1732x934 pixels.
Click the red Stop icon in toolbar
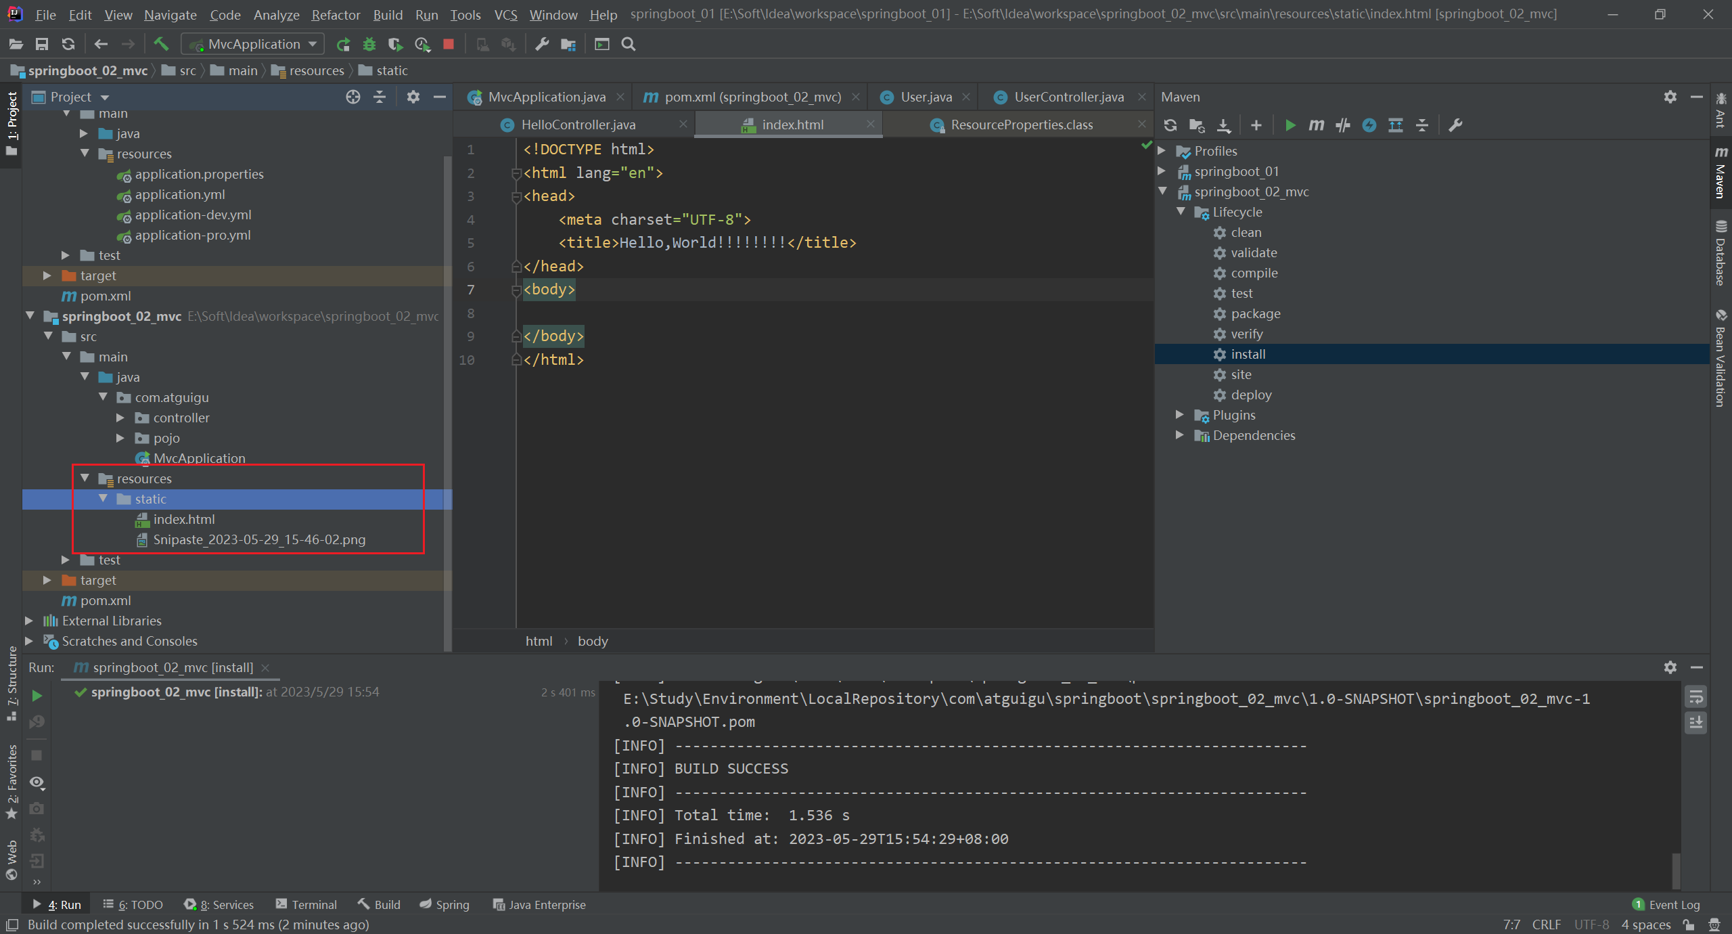[448, 44]
